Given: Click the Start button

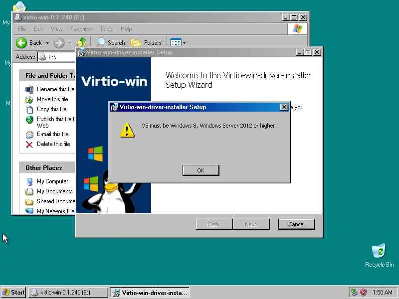Looking at the screenshot, I should 13,293.
